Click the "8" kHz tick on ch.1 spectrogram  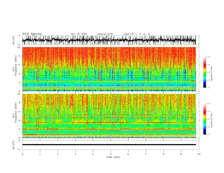(20, 56)
